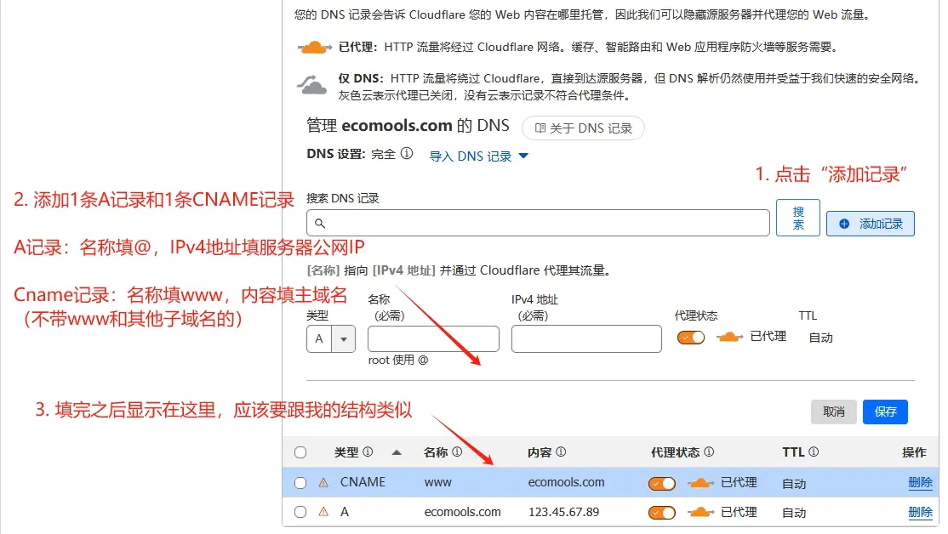Image resolution: width=948 pixels, height=534 pixels.
Task: Click 自动 TTL value in A row
Action: tap(794, 513)
